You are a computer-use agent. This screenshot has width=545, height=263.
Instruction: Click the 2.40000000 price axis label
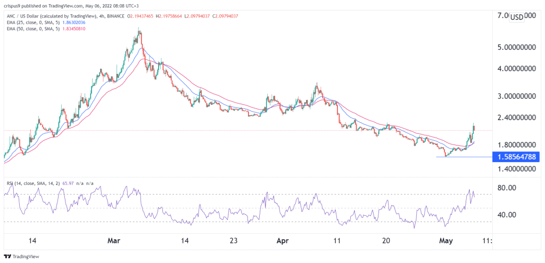(516, 117)
